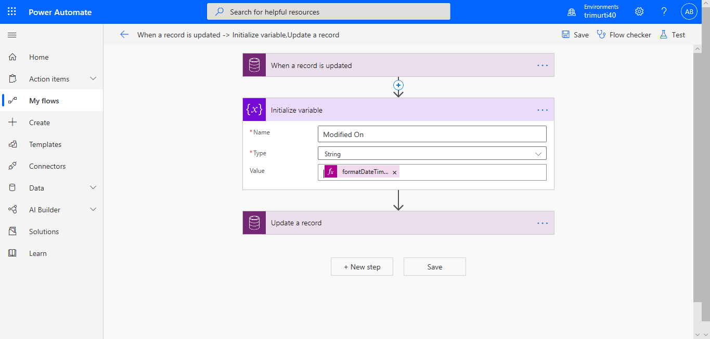Open the Flow checker
This screenshot has width=710, height=339.
pos(624,34)
